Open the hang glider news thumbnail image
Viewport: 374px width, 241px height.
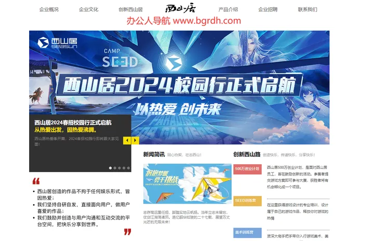(x=187, y=183)
